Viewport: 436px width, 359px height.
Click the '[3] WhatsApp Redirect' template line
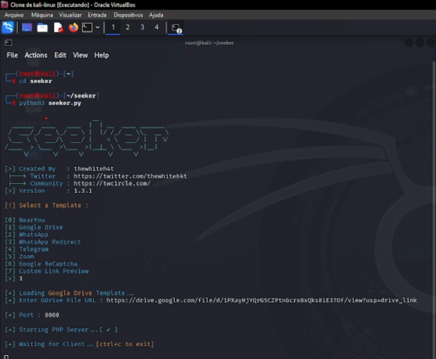(43, 242)
